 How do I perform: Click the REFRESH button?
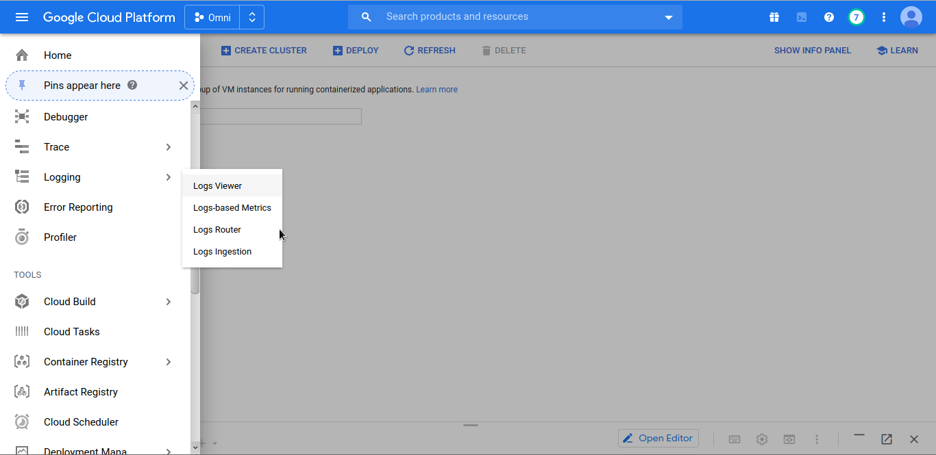(430, 51)
